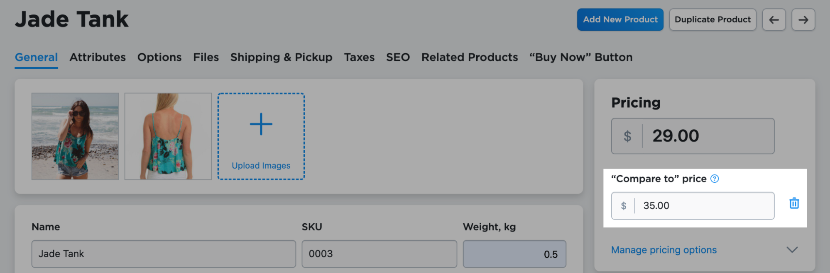Select the SEO tab
830x273 pixels.
(398, 57)
